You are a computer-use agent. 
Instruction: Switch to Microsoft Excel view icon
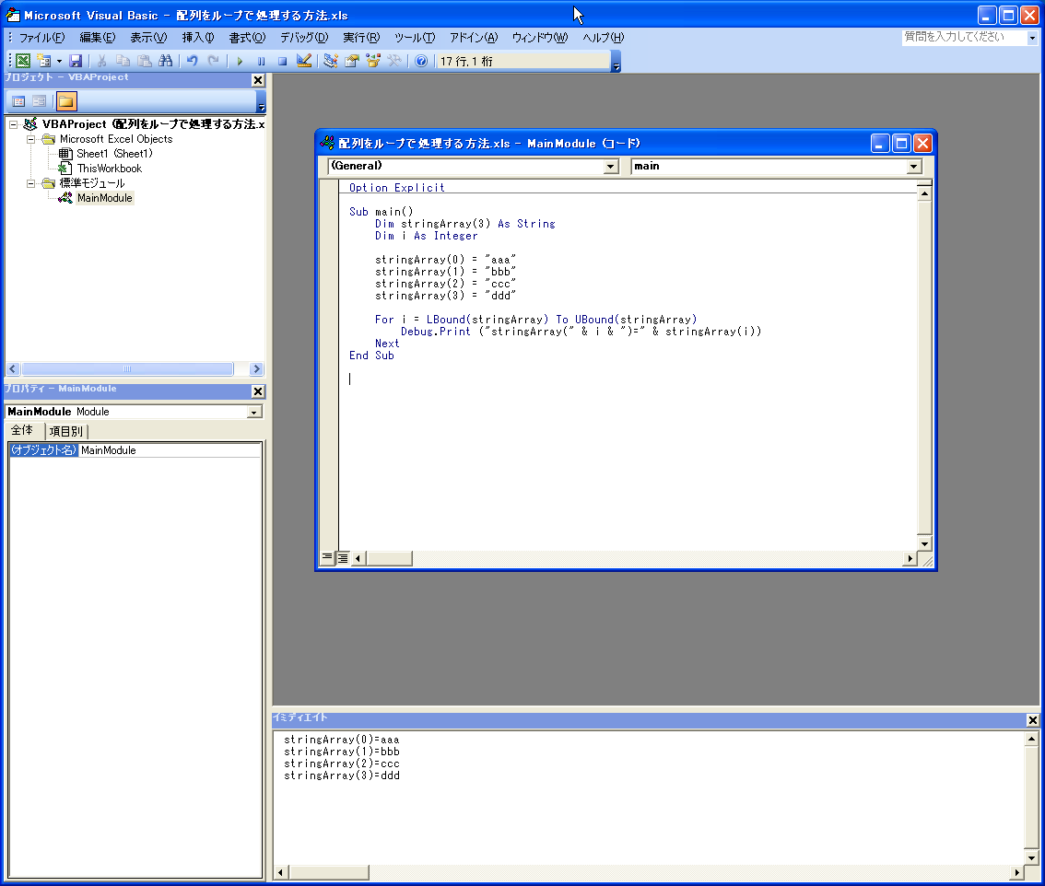point(23,61)
